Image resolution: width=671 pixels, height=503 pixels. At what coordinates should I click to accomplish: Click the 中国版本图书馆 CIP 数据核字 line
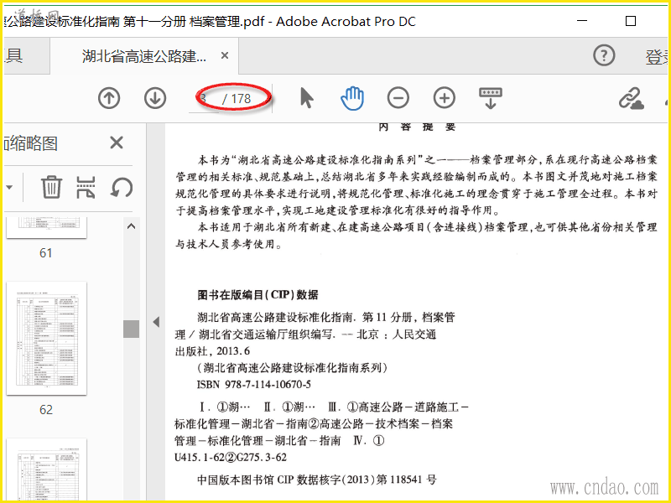coord(317,480)
